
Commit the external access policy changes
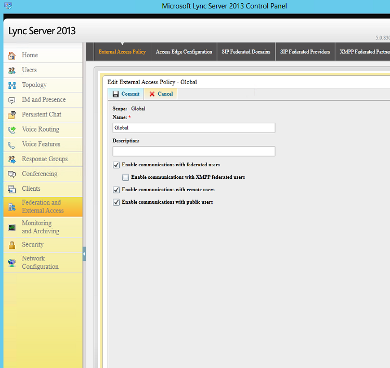click(x=126, y=94)
